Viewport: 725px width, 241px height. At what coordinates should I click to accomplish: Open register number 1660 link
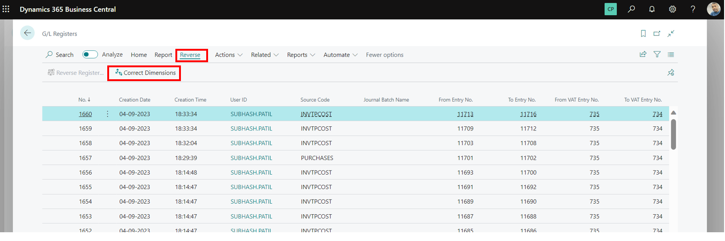tap(85, 114)
